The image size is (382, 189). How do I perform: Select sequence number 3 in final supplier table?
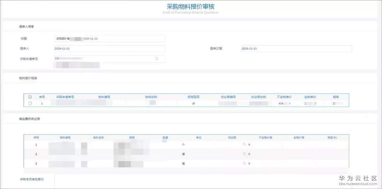(x=36, y=164)
